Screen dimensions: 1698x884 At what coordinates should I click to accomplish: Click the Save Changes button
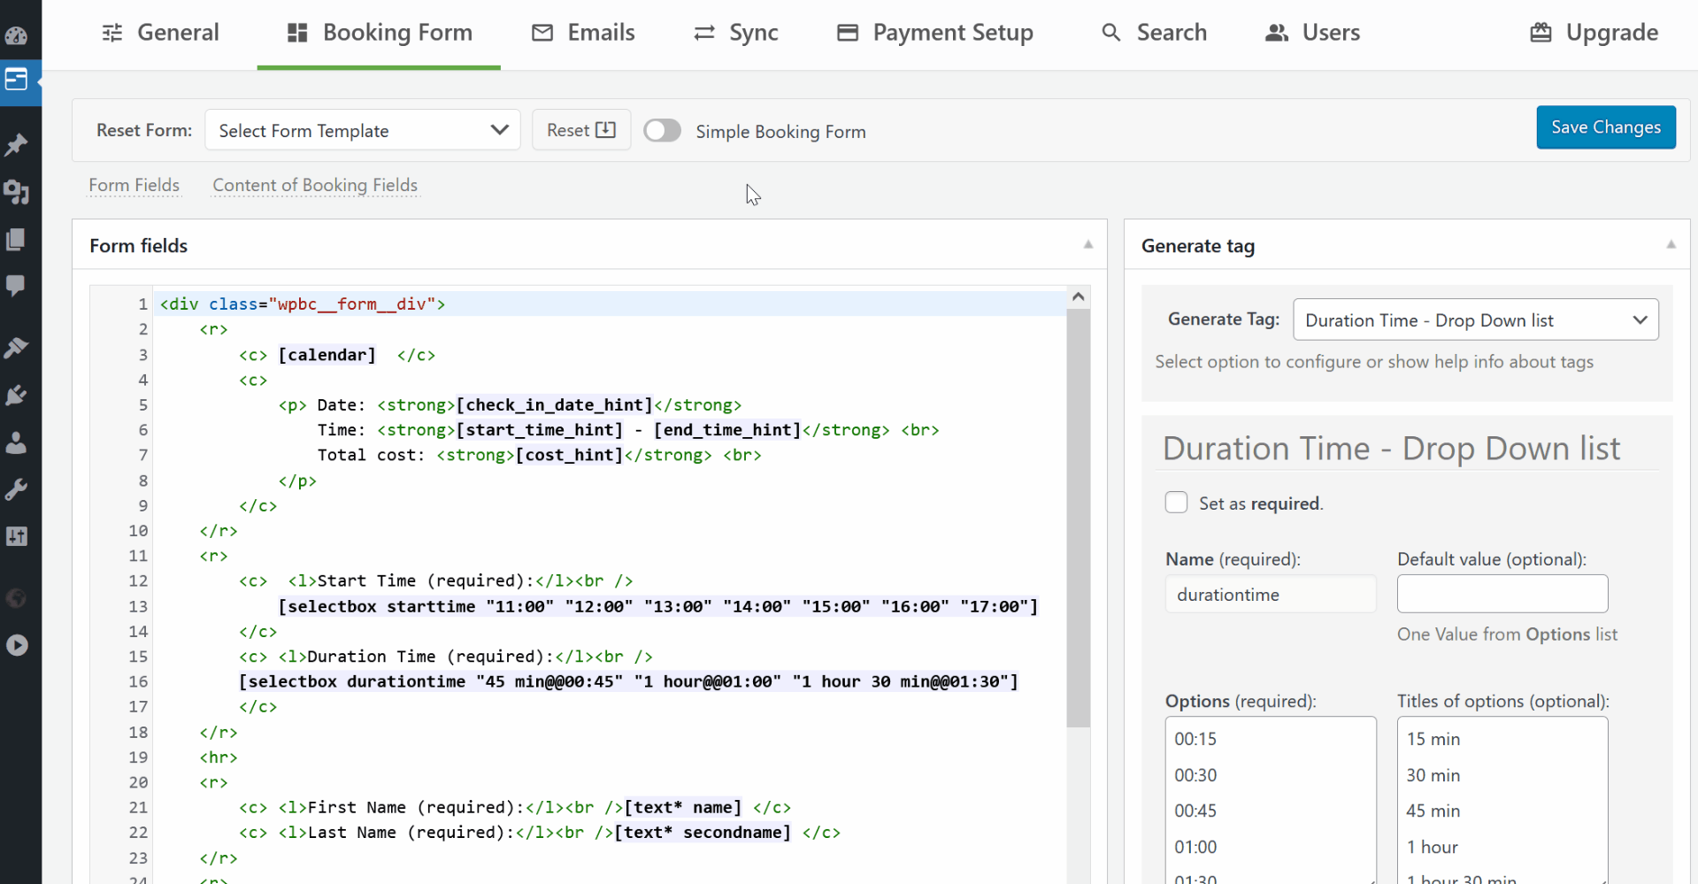pyautogui.click(x=1606, y=127)
